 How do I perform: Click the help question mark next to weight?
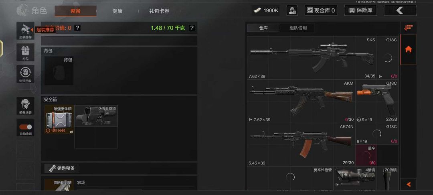(192, 28)
